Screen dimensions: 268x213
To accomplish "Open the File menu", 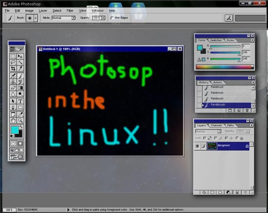I will [x=7, y=11].
